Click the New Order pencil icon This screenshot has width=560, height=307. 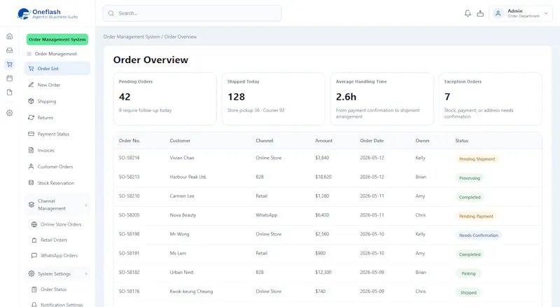click(31, 85)
